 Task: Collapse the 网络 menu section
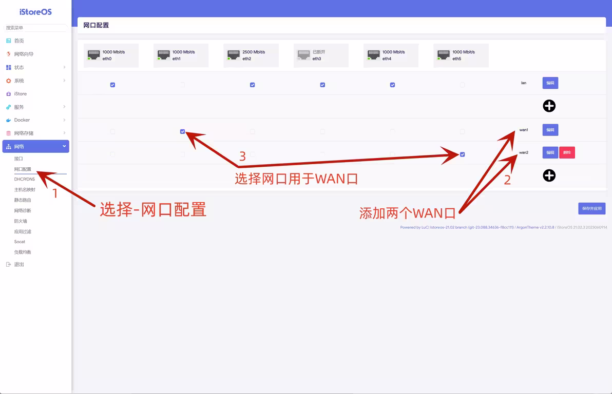(x=64, y=147)
